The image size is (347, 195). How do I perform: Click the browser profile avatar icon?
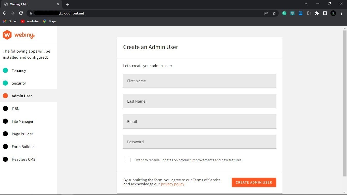pos(333,13)
